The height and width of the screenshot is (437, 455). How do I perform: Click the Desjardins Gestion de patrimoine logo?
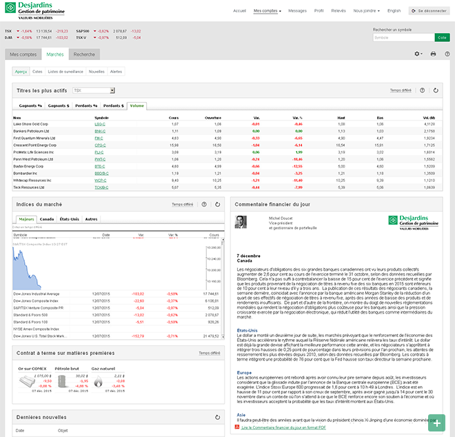(35, 10)
